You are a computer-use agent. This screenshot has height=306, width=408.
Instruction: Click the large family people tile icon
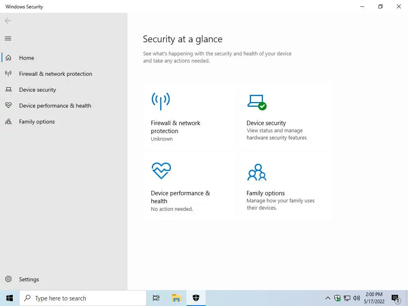[257, 172]
